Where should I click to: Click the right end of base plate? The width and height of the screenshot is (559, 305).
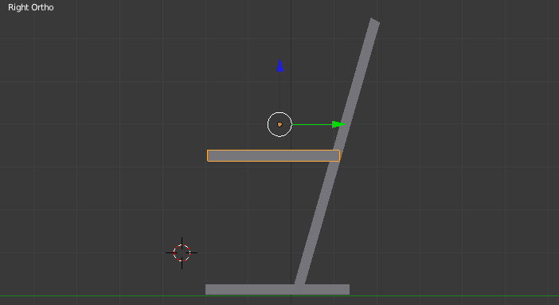(347, 289)
